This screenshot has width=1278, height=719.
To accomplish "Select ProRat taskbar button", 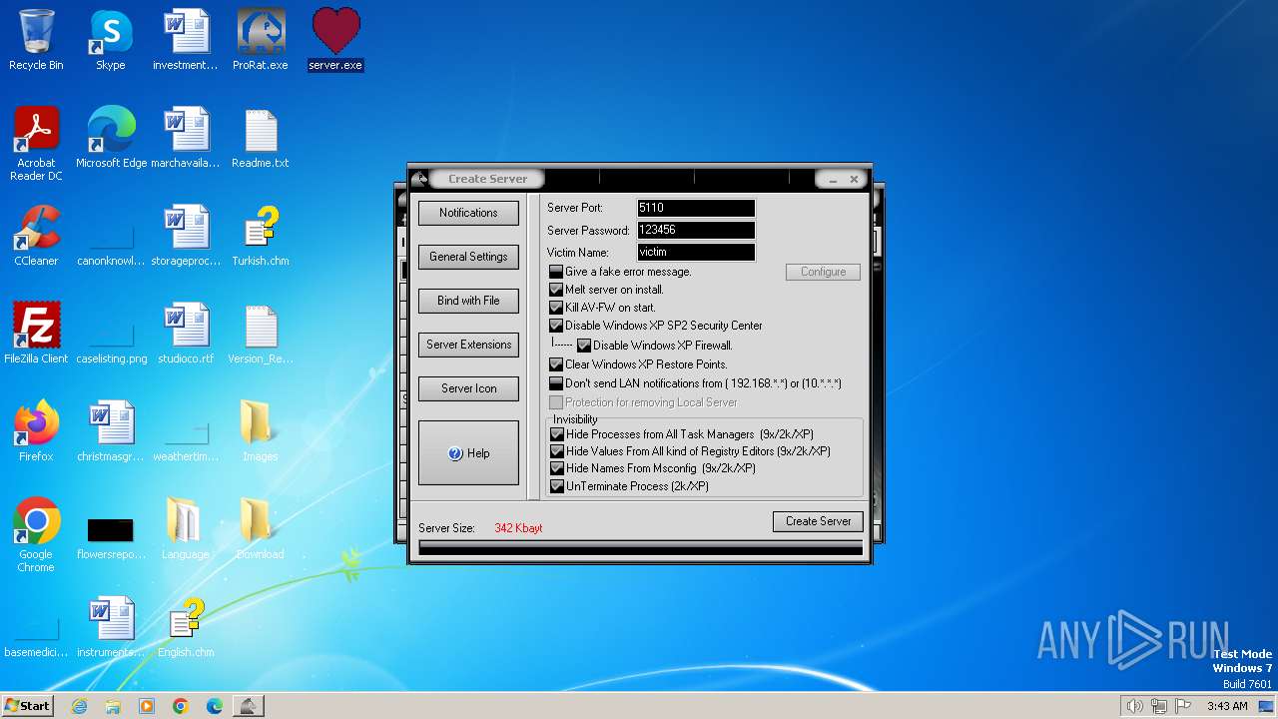I will 248,706.
